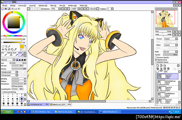Image resolution: width=182 pixels, height=120 pixels.
Task: Select the Rotate view tool
Action: (9, 50)
